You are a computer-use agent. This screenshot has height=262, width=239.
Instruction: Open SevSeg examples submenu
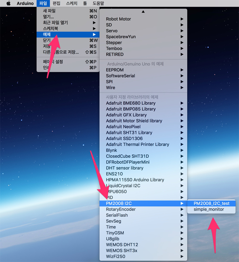pyautogui.click(x=143, y=221)
